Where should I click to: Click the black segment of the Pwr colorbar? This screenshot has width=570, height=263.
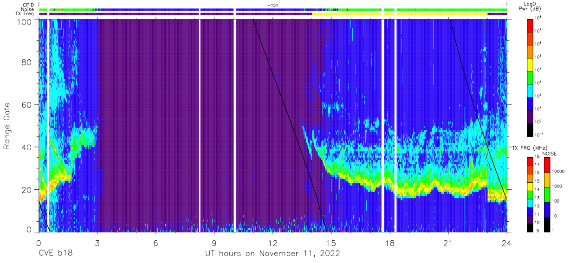pyautogui.click(x=530, y=129)
